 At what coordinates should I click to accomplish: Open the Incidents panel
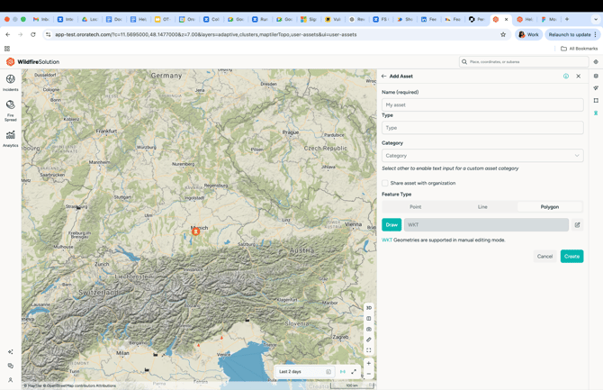(11, 82)
